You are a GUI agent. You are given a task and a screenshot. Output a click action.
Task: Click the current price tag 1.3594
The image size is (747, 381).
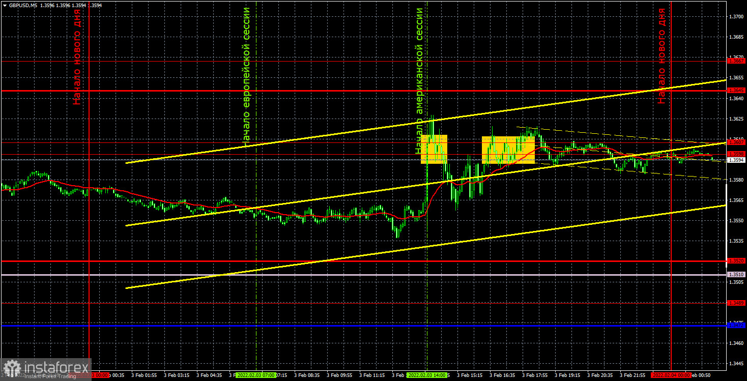coord(736,160)
